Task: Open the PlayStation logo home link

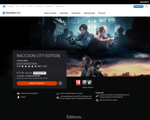Action: click(4, 6)
